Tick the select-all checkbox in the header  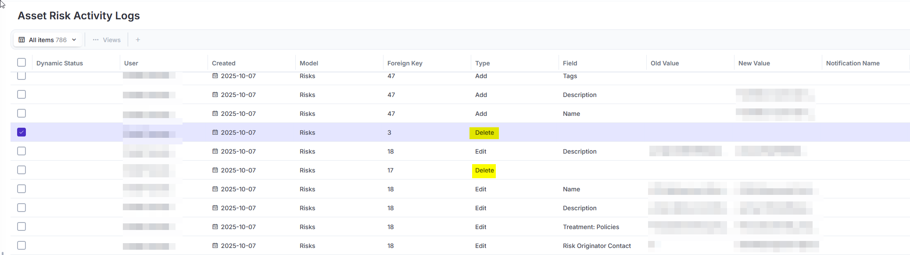(x=21, y=62)
